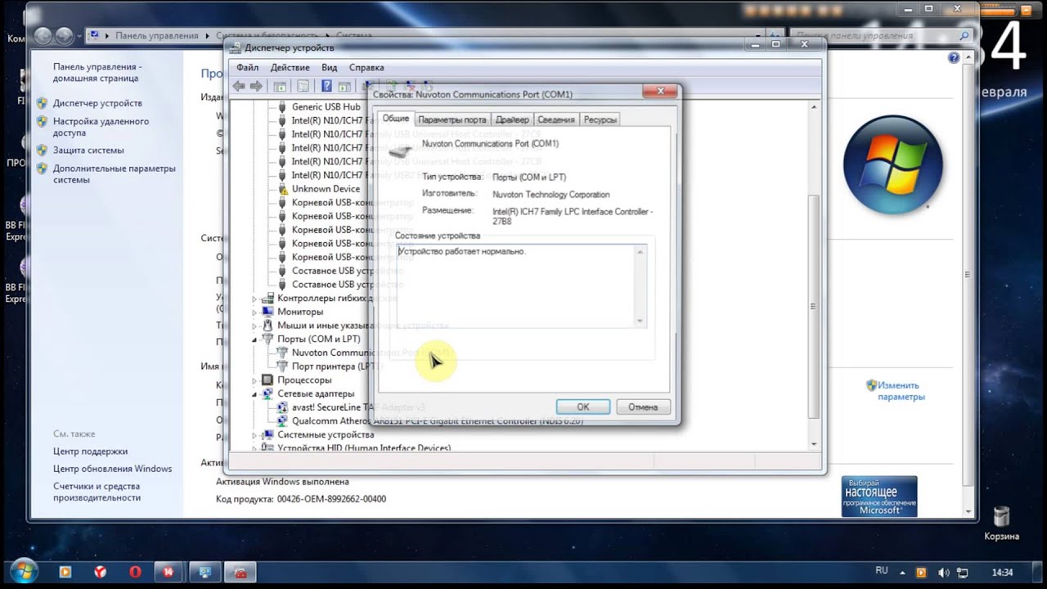Expand the Мониторы tree node

(x=254, y=312)
